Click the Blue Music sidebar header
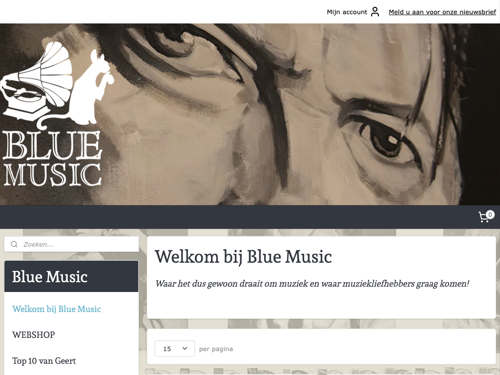The image size is (500, 375). click(x=71, y=276)
